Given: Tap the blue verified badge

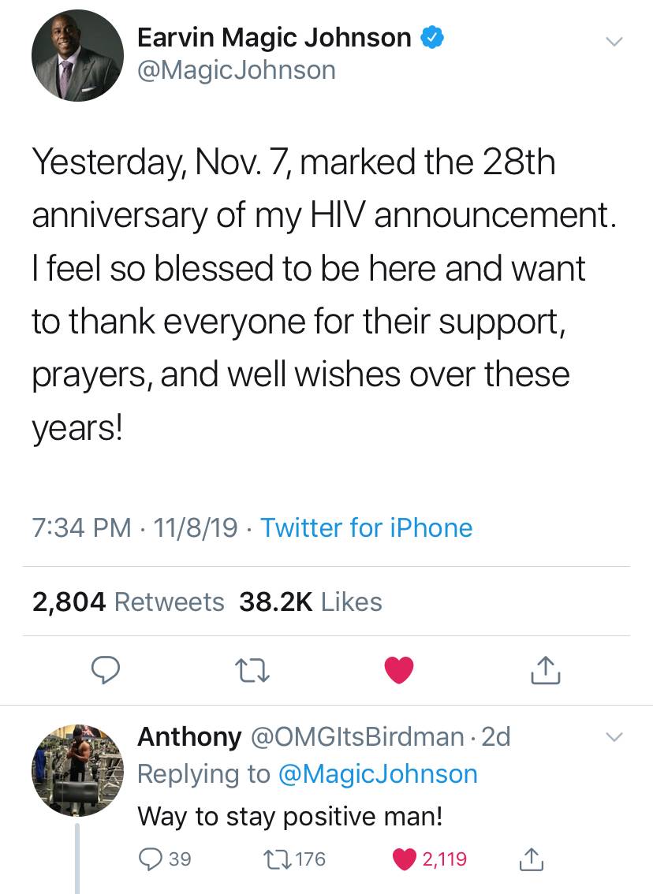Looking at the screenshot, I should tap(431, 37).
